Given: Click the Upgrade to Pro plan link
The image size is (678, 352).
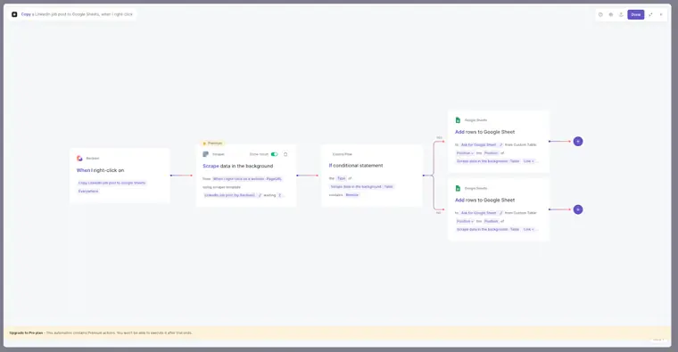Looking at the screenshot, I should pos(26,333).
